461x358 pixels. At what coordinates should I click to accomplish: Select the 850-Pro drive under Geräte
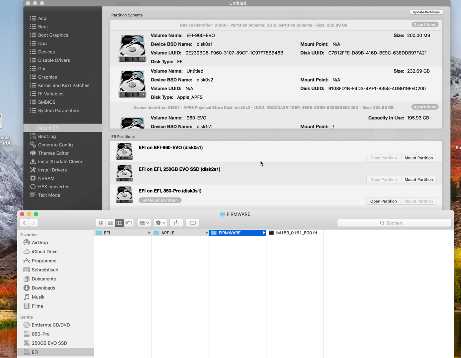41,334
